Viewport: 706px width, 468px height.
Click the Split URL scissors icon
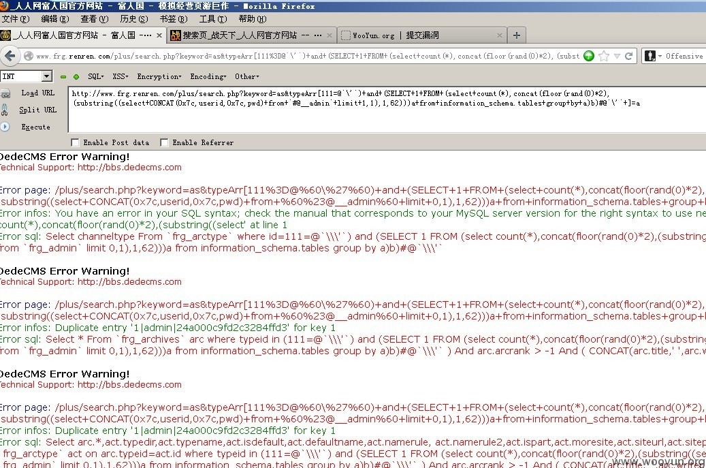point(5,110)
